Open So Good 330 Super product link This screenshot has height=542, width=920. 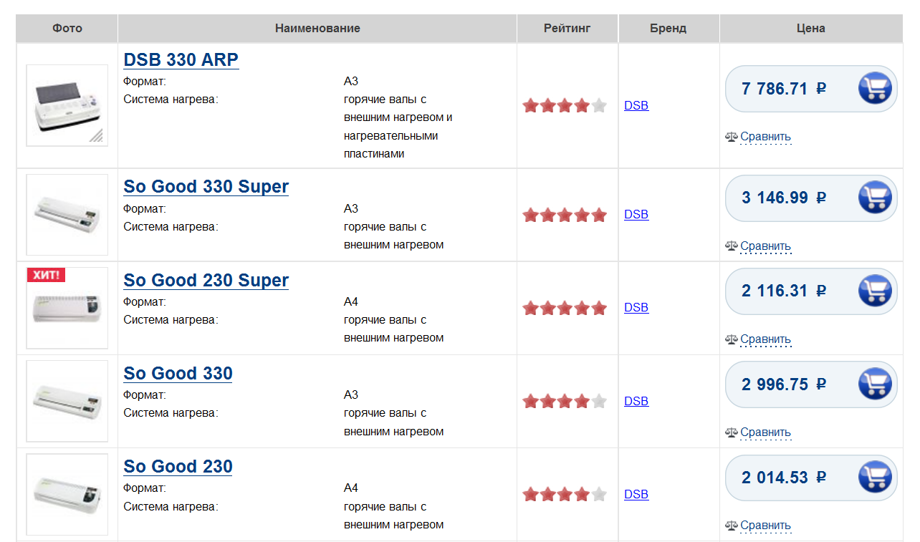[x=206, y=187]
